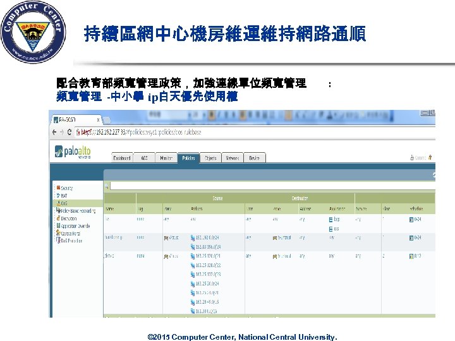Click the insecure https warning icon in address bar
Screen dimensions: 455x341
[78, 133]
